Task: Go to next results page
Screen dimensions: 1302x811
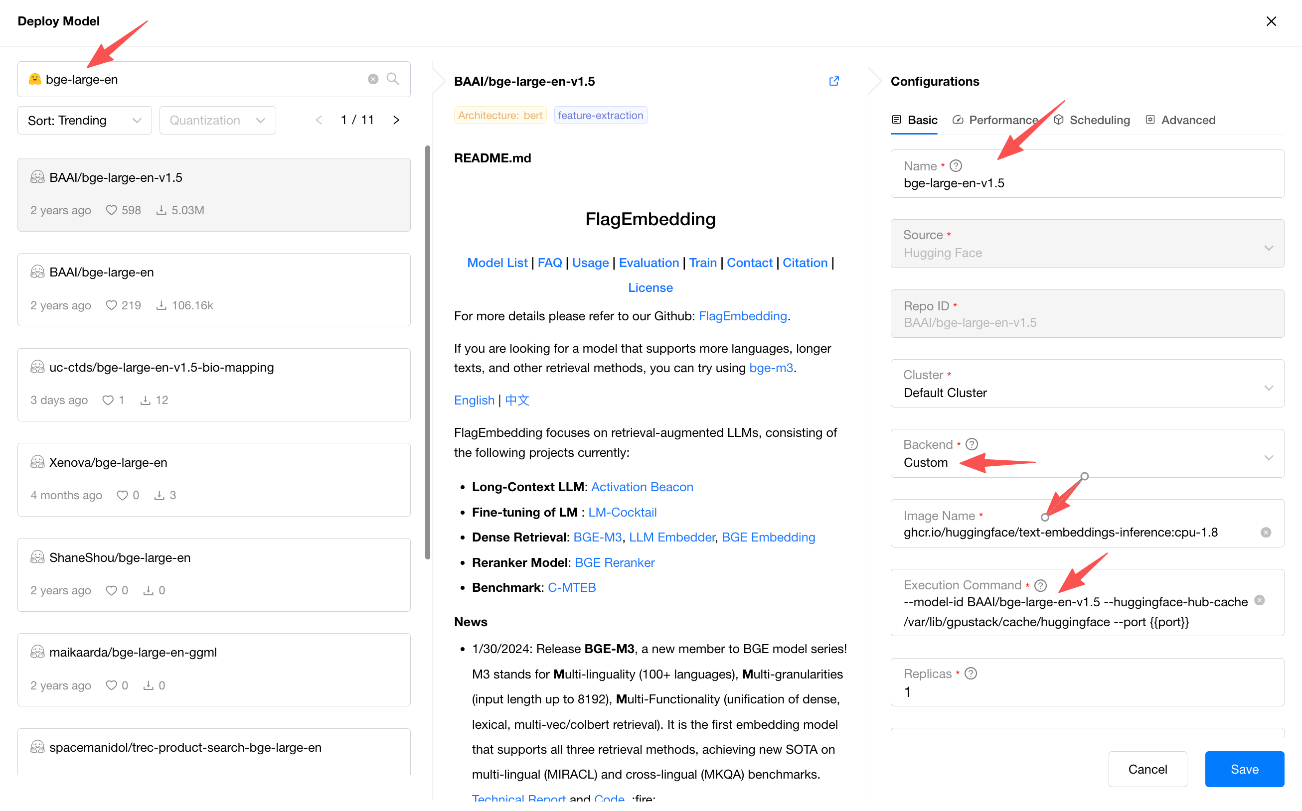Action: (x=397, y=120)
